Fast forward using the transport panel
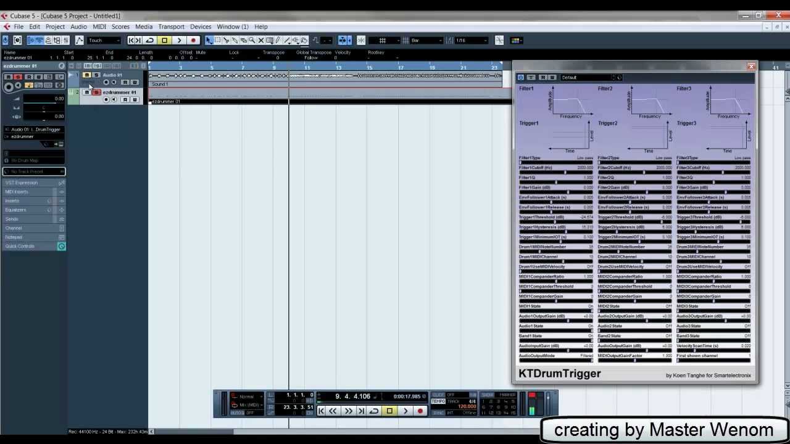 tap(348, 411)
